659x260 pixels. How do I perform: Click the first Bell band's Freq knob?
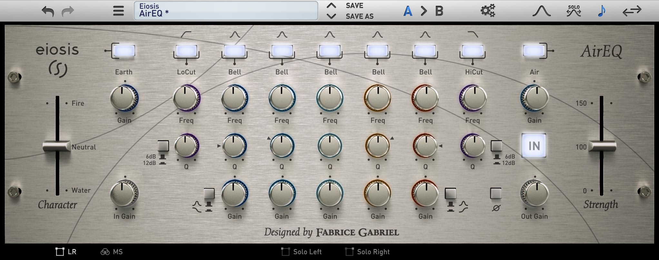pos(234,98)
